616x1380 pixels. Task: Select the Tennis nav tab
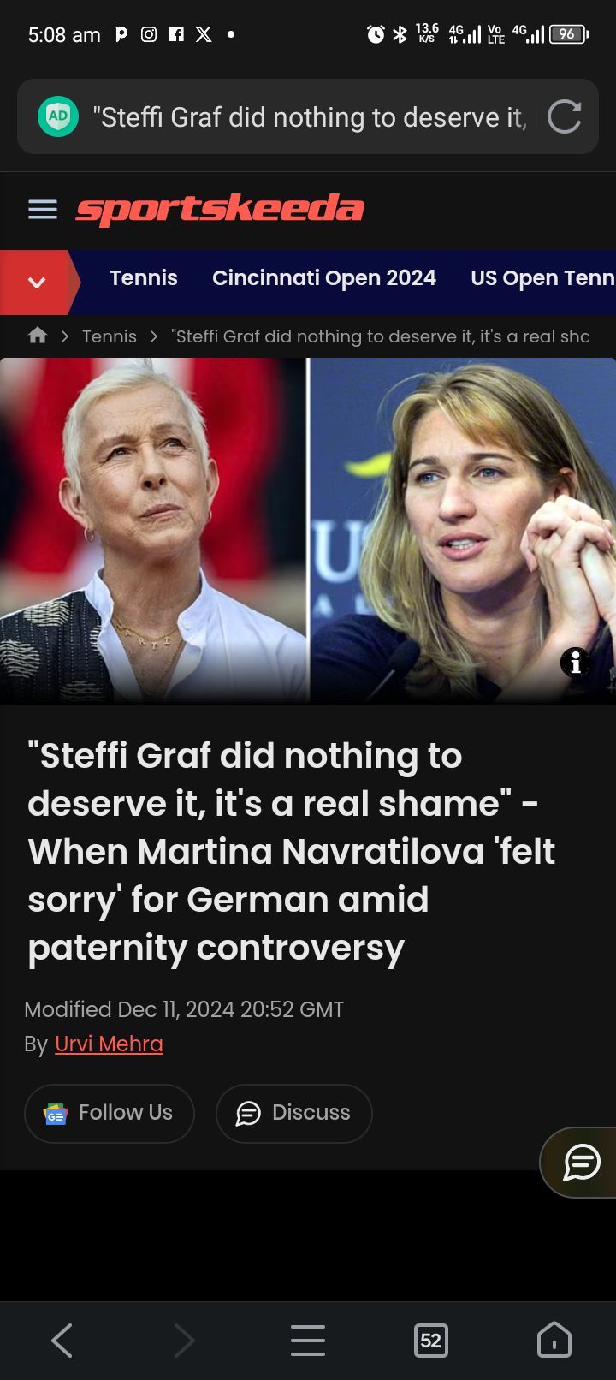(x=144, y=278)
